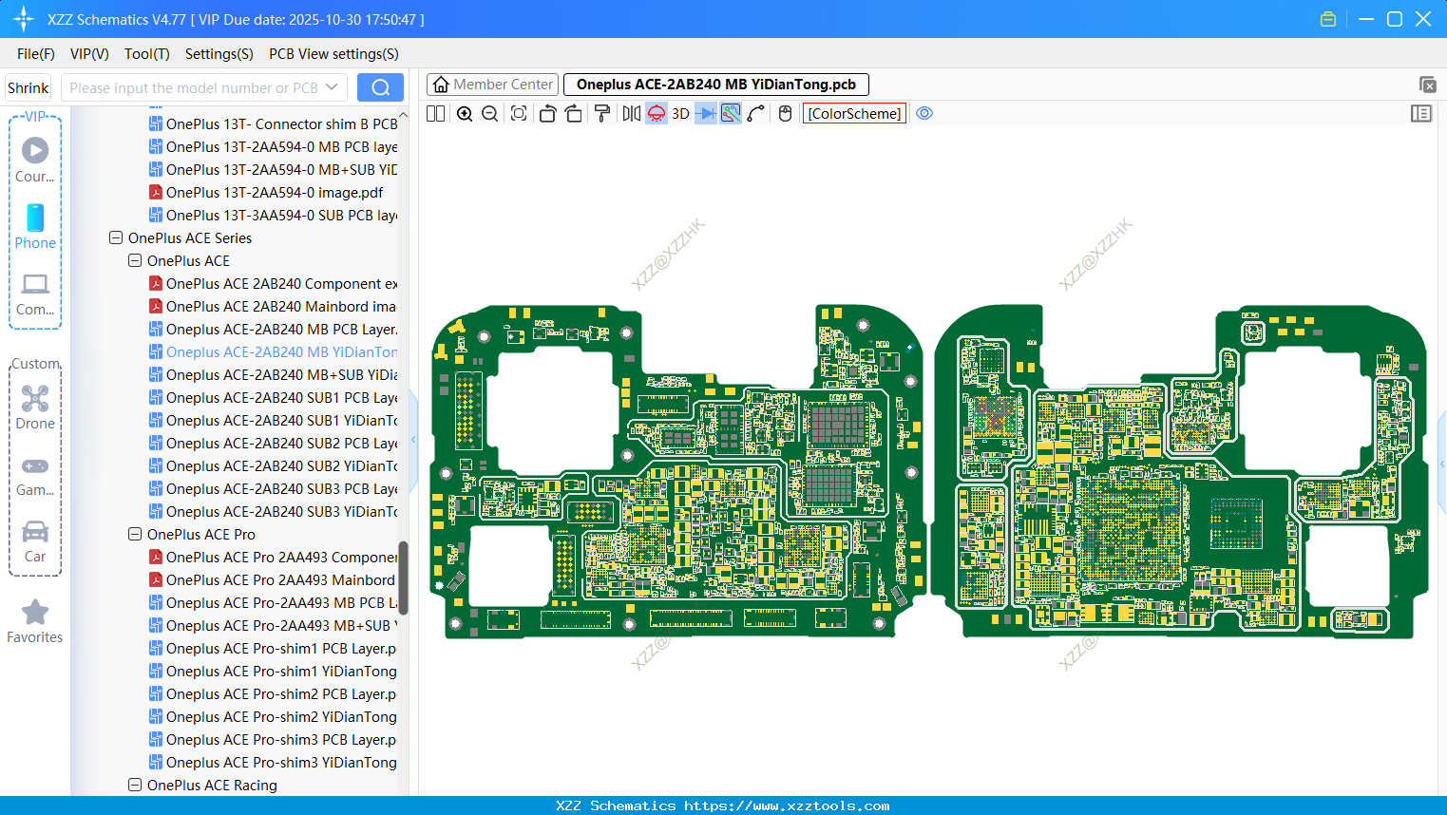This screenshot has width=1447, height=815.
Task: Collapse the OnePlus ACE Pro folder
Action: coord(135,535)
